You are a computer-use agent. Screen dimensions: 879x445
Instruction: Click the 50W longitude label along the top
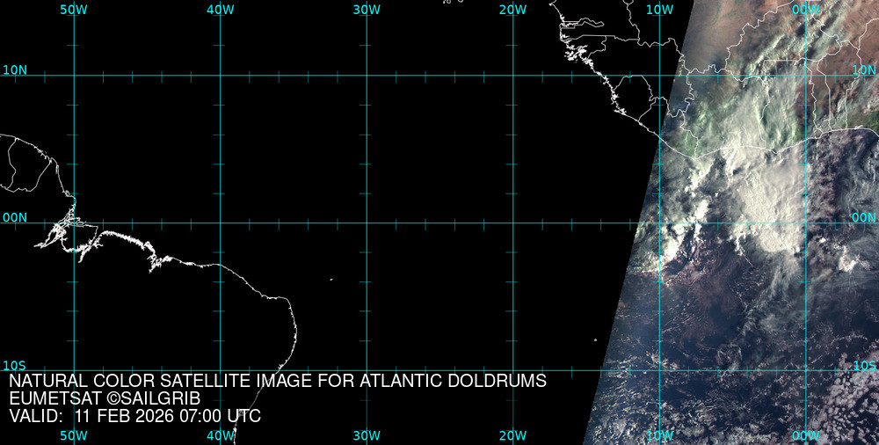pos(74,9)
